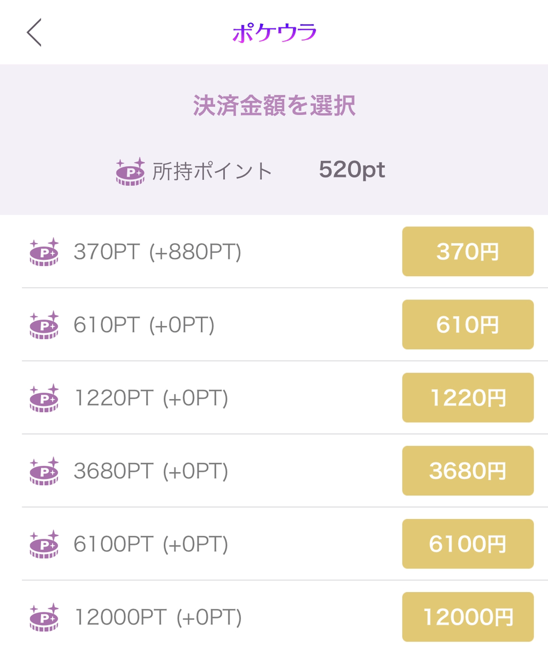Click coin icon next to 3680PT
548x650 pixels.
(44, 471)
